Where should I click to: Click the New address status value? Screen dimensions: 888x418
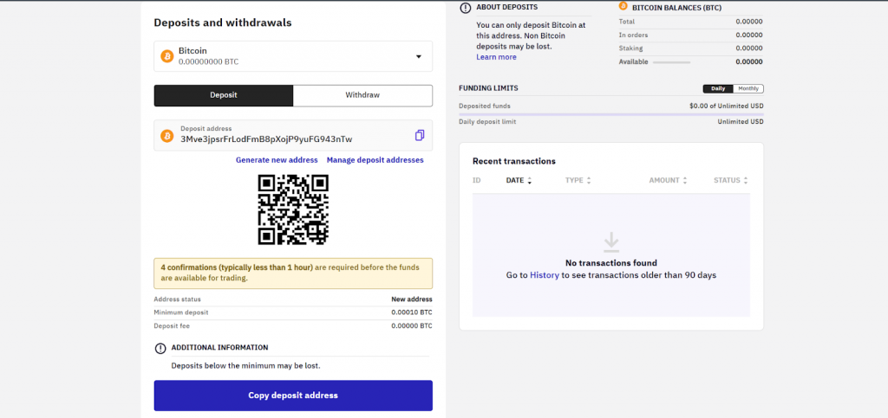(x=412, y=299)
